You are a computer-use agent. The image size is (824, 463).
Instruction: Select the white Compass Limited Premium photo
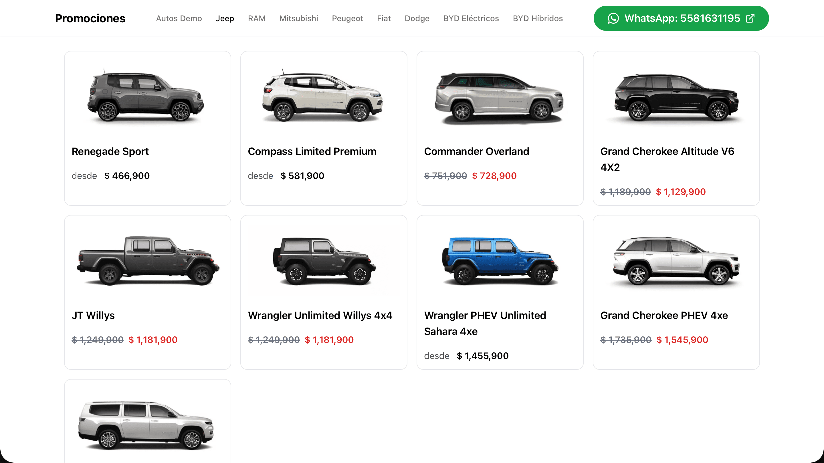pos(322,96)
